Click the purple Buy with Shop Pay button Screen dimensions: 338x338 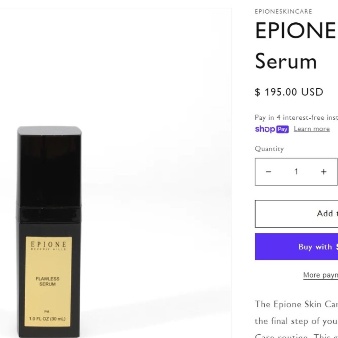[297, 247]
